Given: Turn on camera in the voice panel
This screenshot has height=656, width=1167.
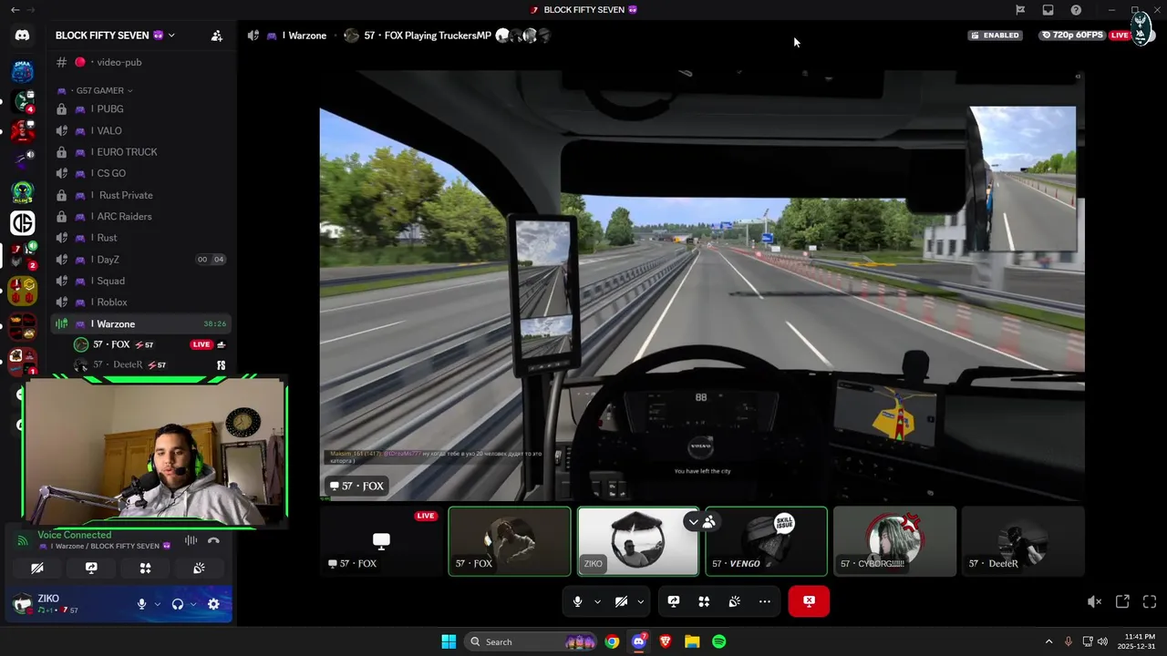Looking at the screenshot, I should coord(37,568).
